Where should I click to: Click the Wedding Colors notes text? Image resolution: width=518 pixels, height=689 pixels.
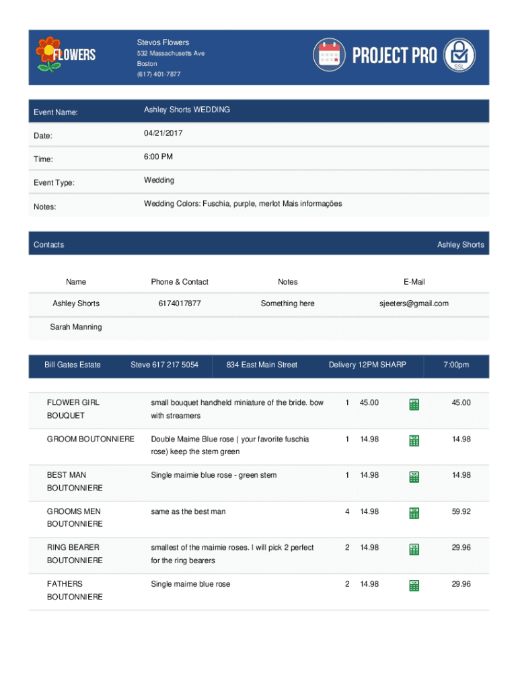[243, 203]
